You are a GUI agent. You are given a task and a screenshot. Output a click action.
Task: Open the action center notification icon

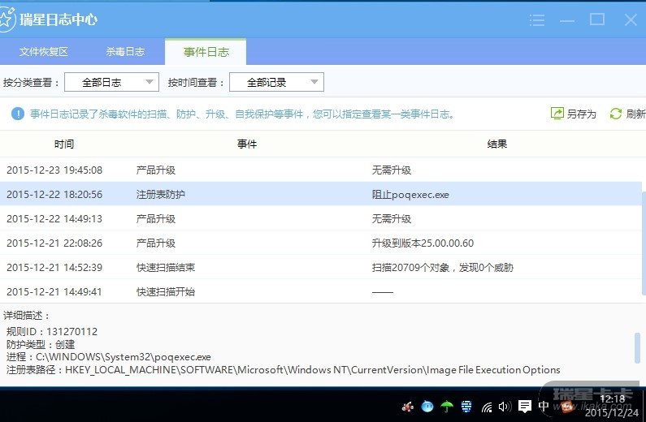pyautogui.click(x=524, y=407)
